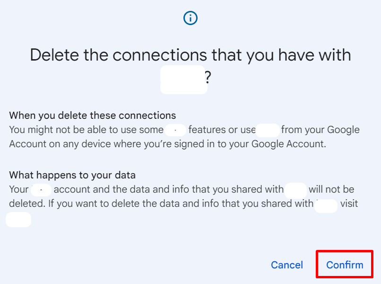Click the "from your Google" text
Screen dimensions: 381x284
tap(320, 130)
